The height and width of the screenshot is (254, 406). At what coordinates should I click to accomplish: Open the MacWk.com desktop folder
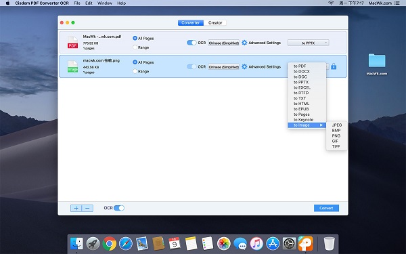coord(377,61)
